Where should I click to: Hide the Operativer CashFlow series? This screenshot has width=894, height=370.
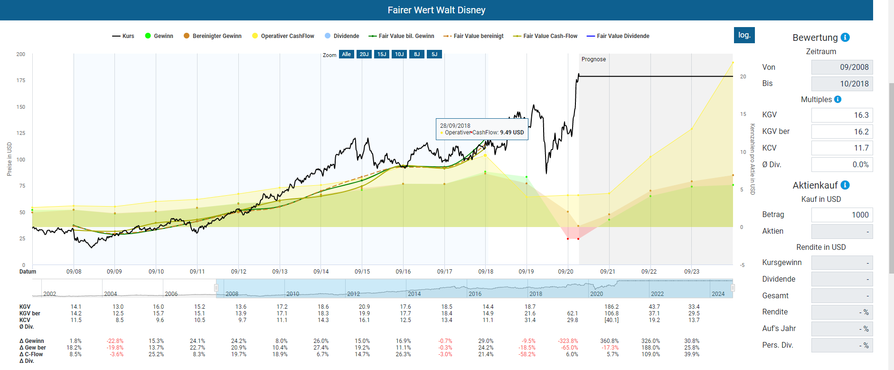click(283, 36)
